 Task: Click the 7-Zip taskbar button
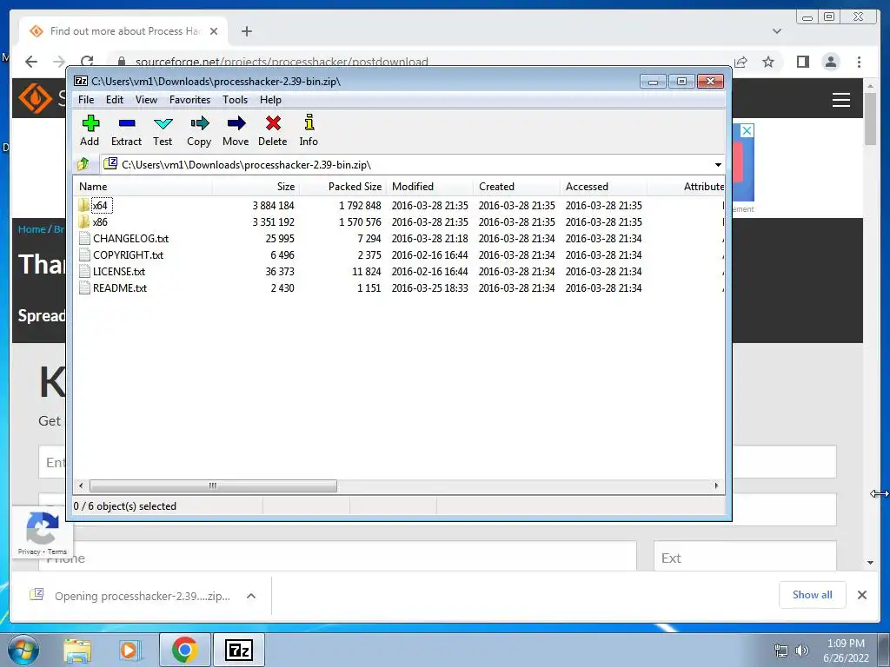click(239, 650)
